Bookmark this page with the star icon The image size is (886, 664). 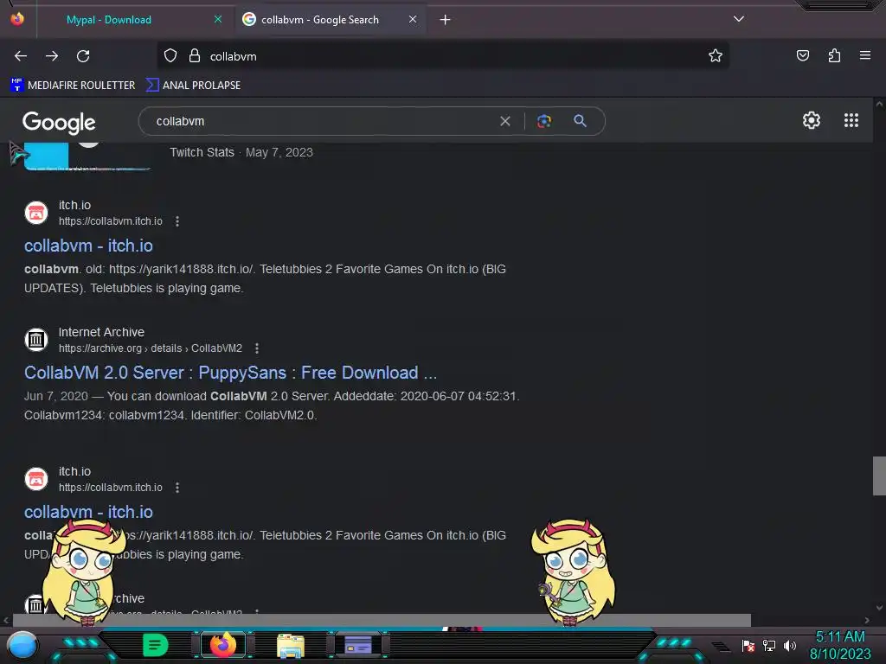coord(716,55)
